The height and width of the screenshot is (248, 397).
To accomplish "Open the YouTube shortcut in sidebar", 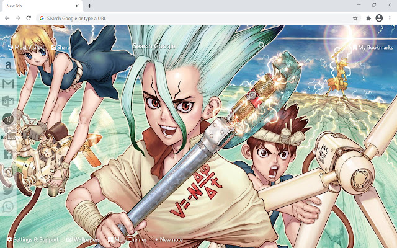I will coord(8,136).
